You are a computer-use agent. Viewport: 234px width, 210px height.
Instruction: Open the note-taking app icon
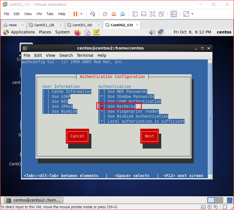tap(96, 32)
